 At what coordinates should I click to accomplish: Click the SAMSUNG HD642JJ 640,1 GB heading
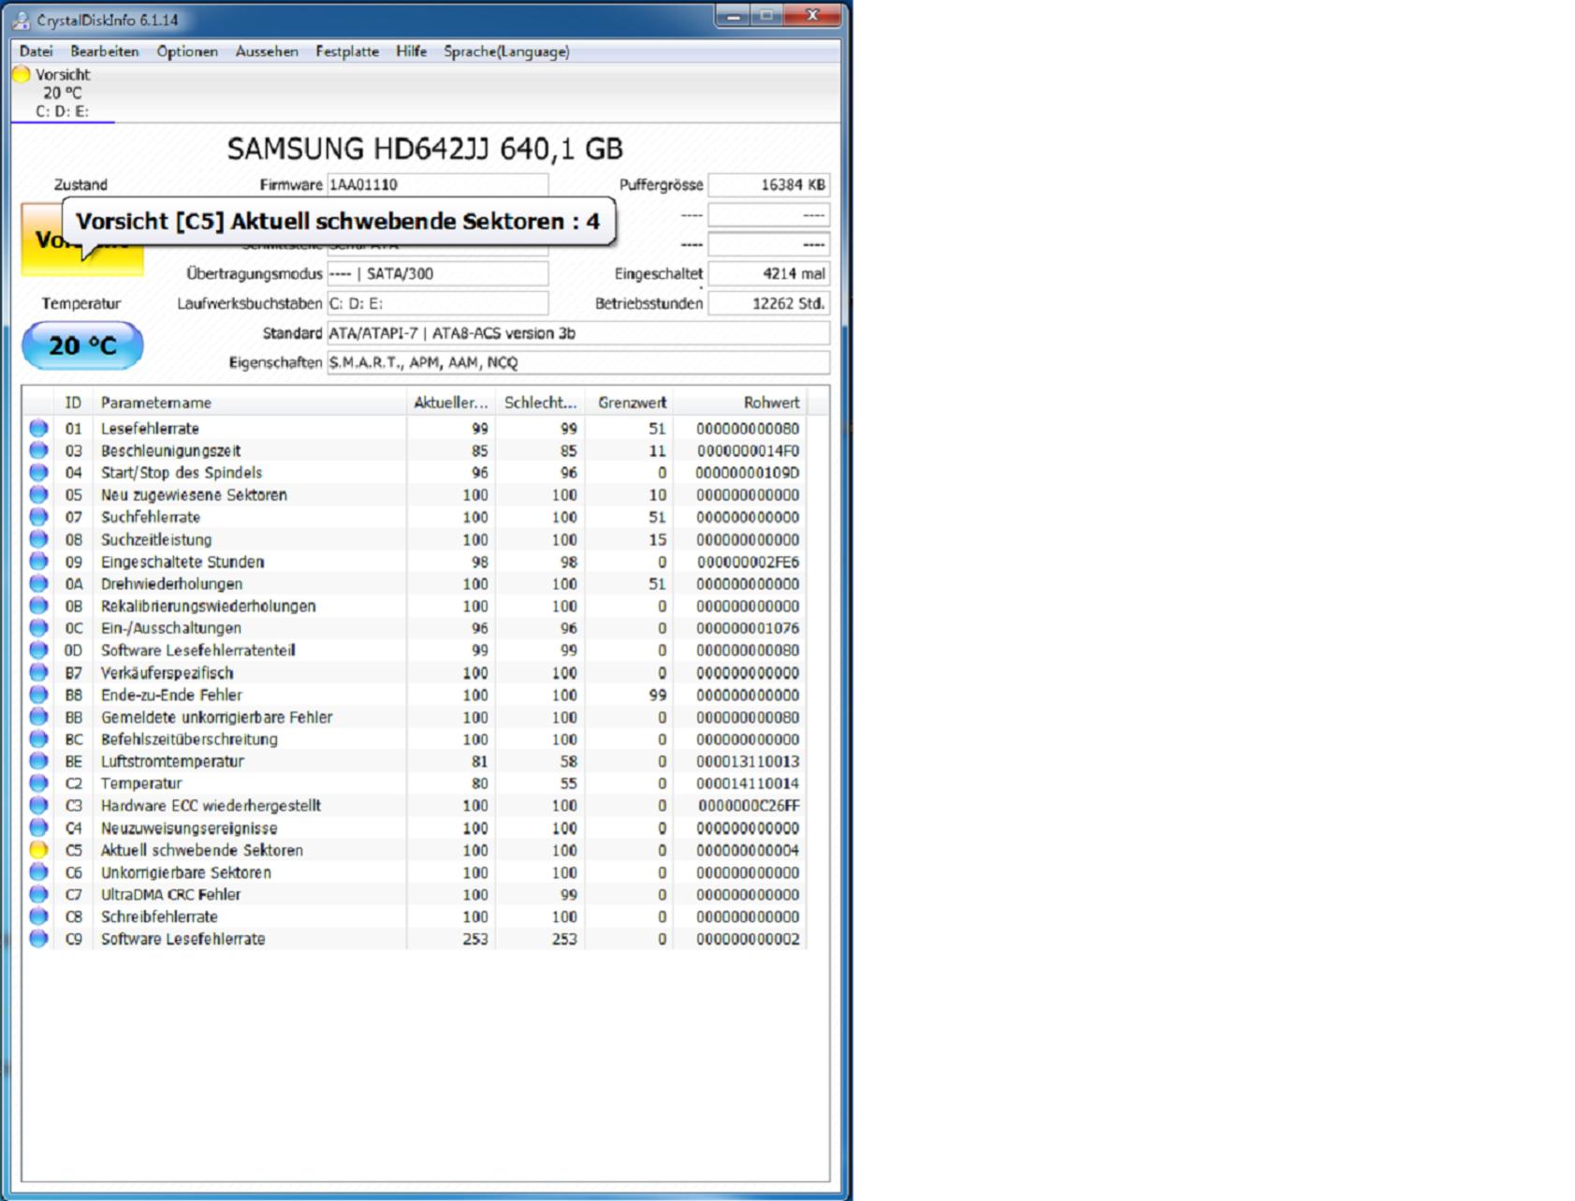tap(425, 149)
